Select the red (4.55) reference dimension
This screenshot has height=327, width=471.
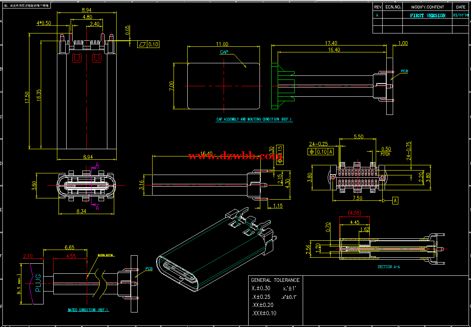[x=354, y=213]
